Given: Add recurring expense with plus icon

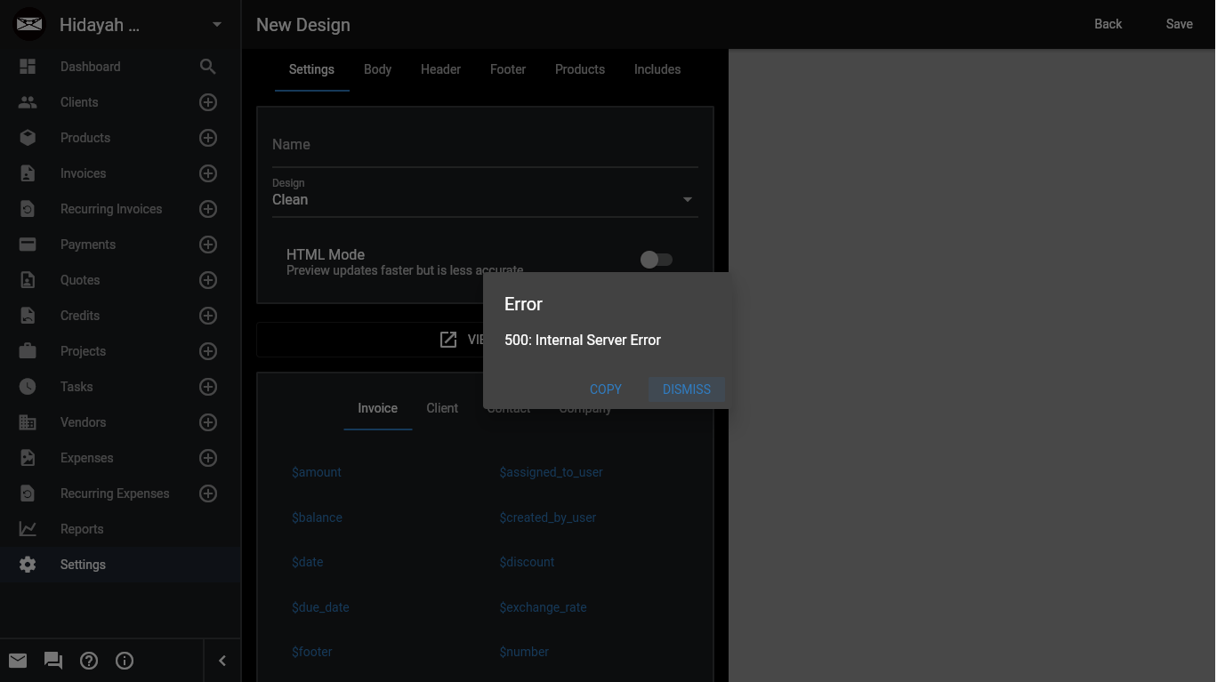Looking at the screenshot, I should coord(208,493).
